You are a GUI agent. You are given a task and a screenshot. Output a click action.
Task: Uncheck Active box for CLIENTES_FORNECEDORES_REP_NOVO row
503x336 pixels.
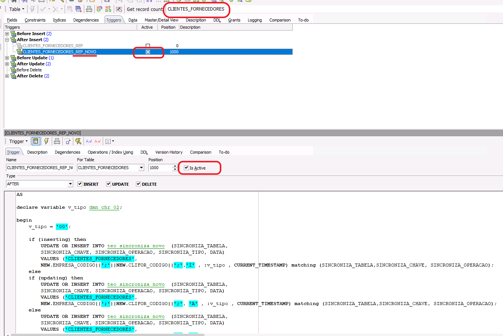click(148, 52)
